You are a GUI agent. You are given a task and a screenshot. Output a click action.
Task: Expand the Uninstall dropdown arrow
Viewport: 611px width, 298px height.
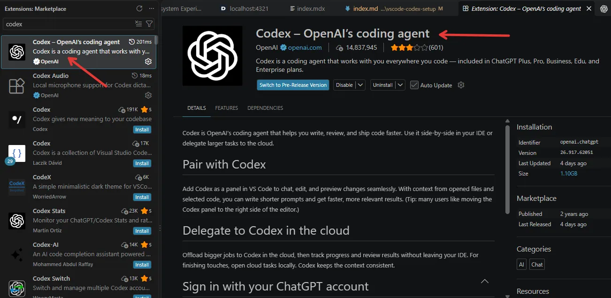(x=400, y=85)
